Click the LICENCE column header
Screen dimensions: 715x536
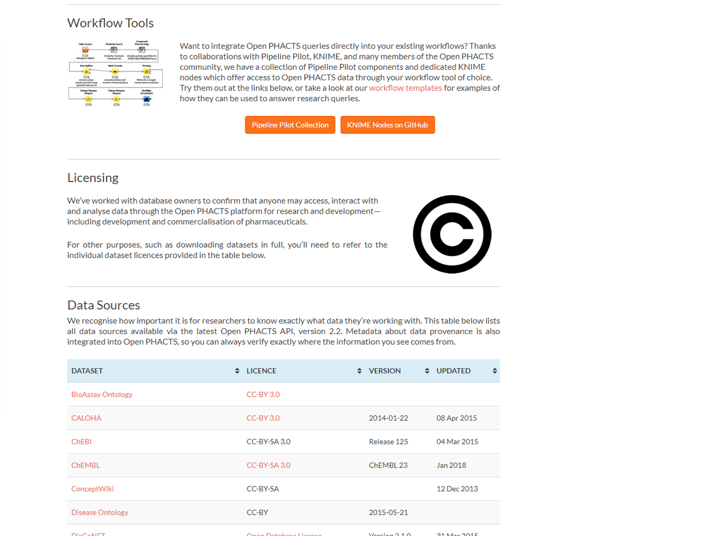[x=262, y=371]
